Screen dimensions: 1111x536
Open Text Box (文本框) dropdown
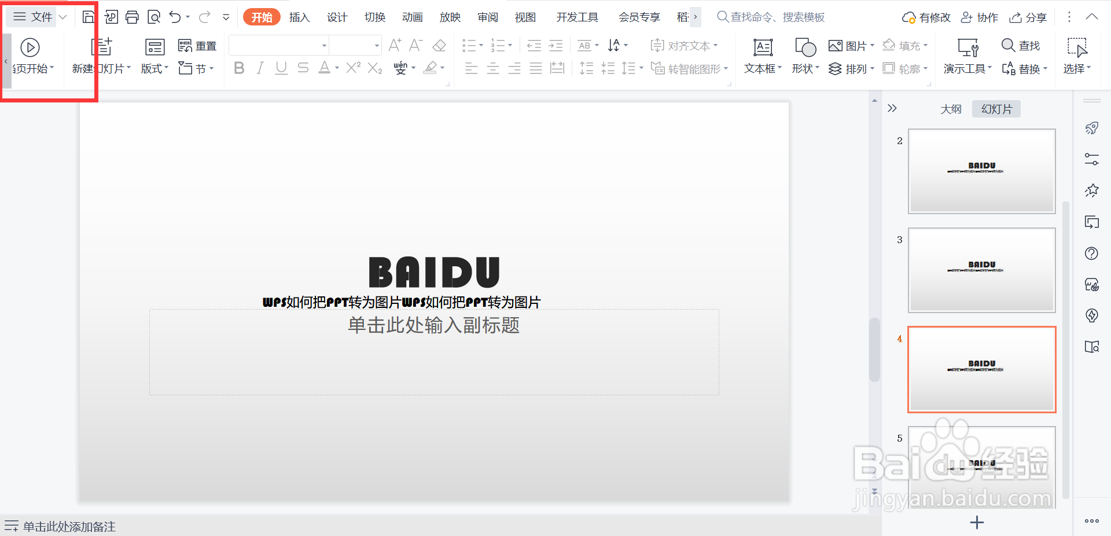(763, 68)
